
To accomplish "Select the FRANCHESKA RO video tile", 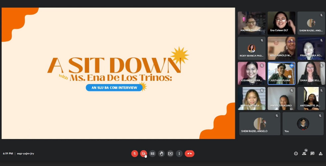I will pos(311,48).
